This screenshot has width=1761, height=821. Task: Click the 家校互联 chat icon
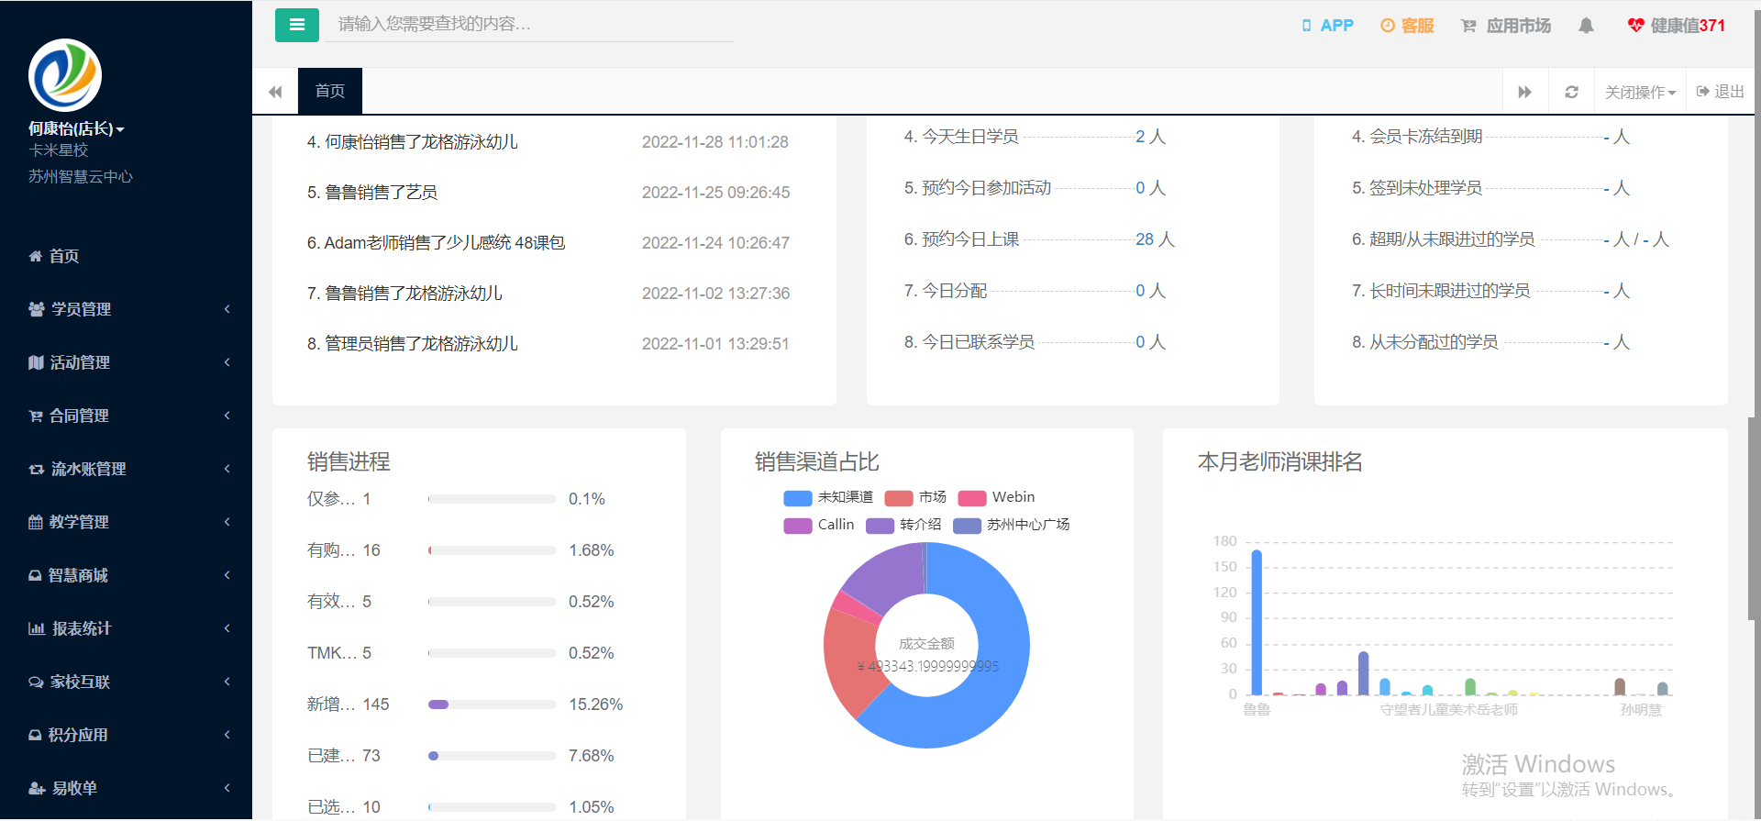coord(36,682)
